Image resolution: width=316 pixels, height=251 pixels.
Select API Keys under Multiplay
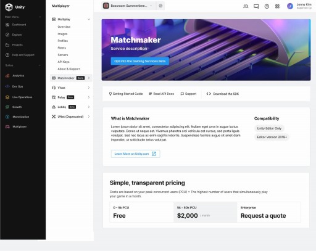(64, 62)
